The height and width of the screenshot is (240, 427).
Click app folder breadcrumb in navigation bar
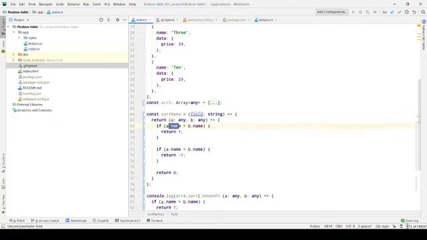(x=38, y=12)
